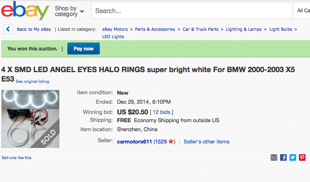Pin listing on Pinterest
310x182 pixels.
click(302, 157)
